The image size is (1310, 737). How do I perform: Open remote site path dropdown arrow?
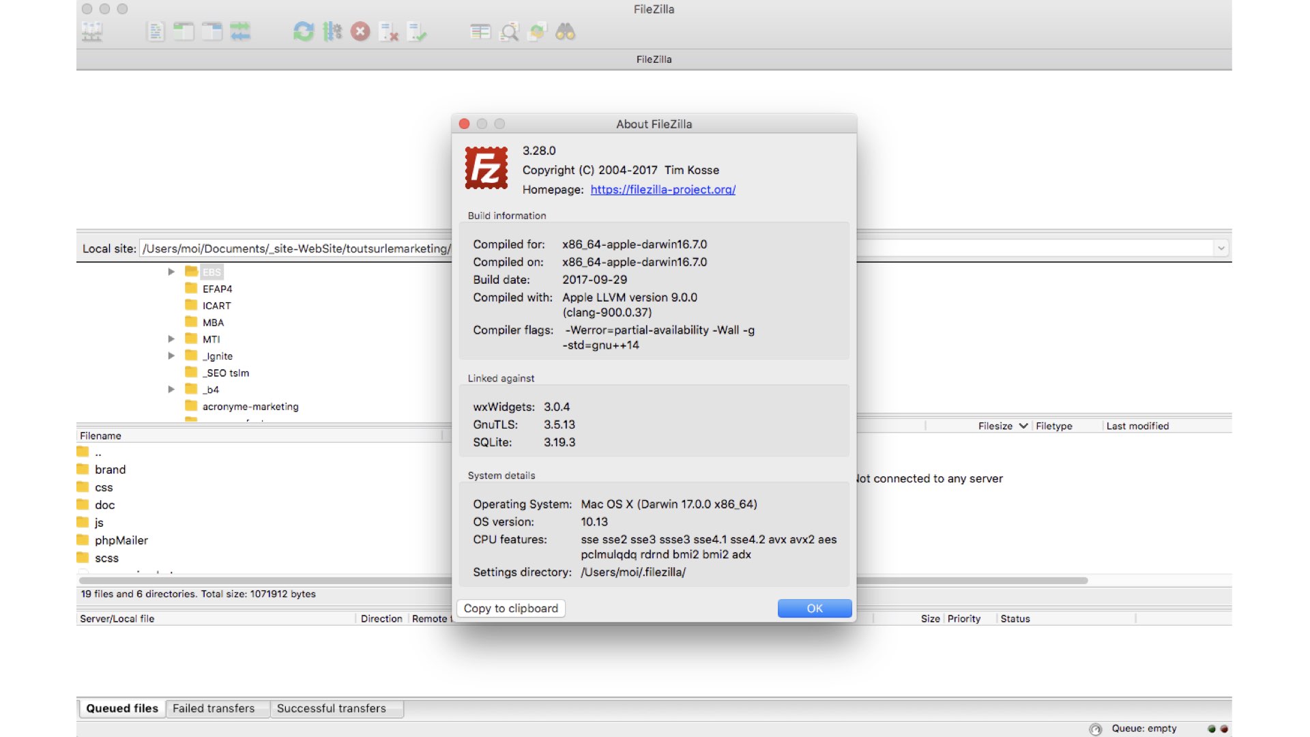[x=1221, y=248]
